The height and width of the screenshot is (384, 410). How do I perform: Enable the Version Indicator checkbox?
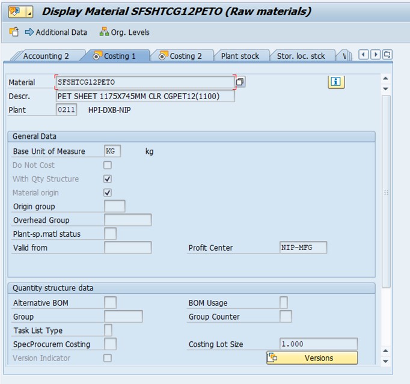[108, 358]
